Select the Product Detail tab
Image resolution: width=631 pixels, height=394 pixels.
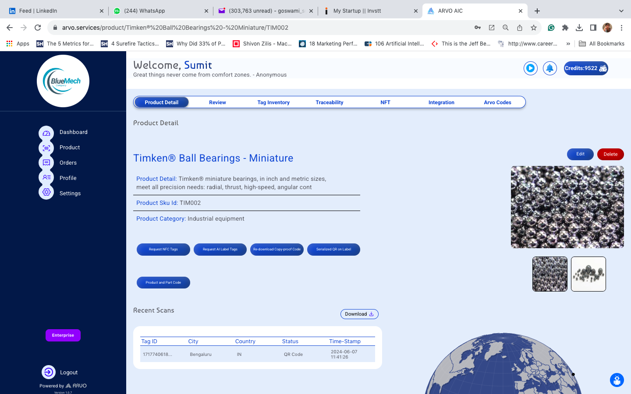[x=161, y=102]
